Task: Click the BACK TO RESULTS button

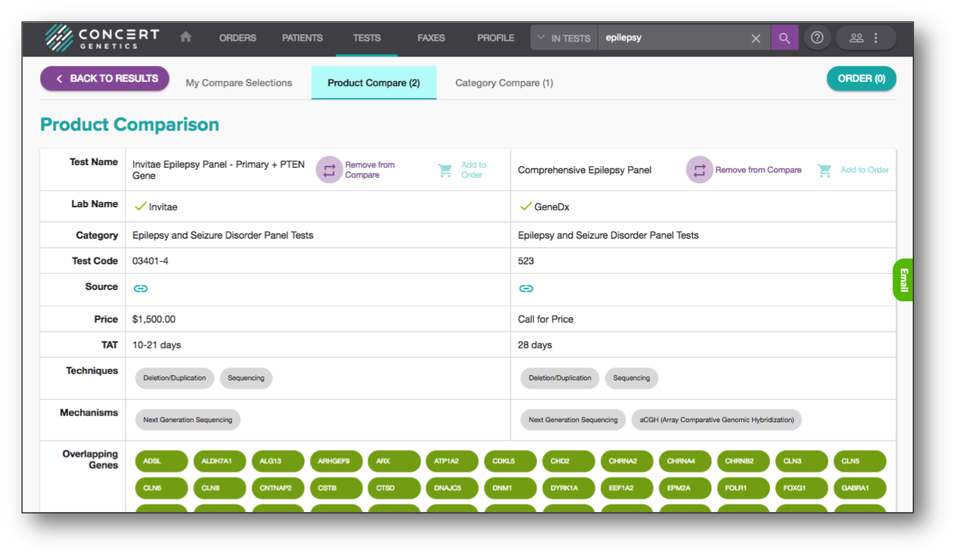Action: 104,79
